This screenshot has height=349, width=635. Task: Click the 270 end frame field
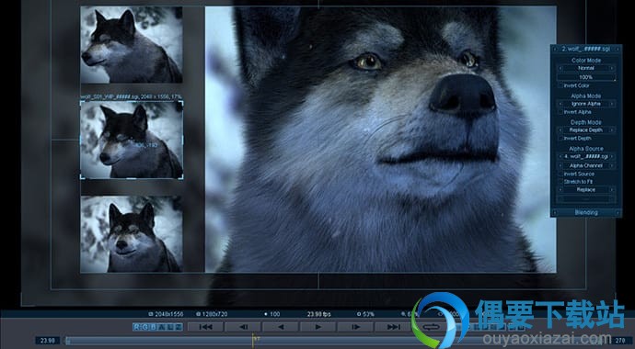point(620,341)
